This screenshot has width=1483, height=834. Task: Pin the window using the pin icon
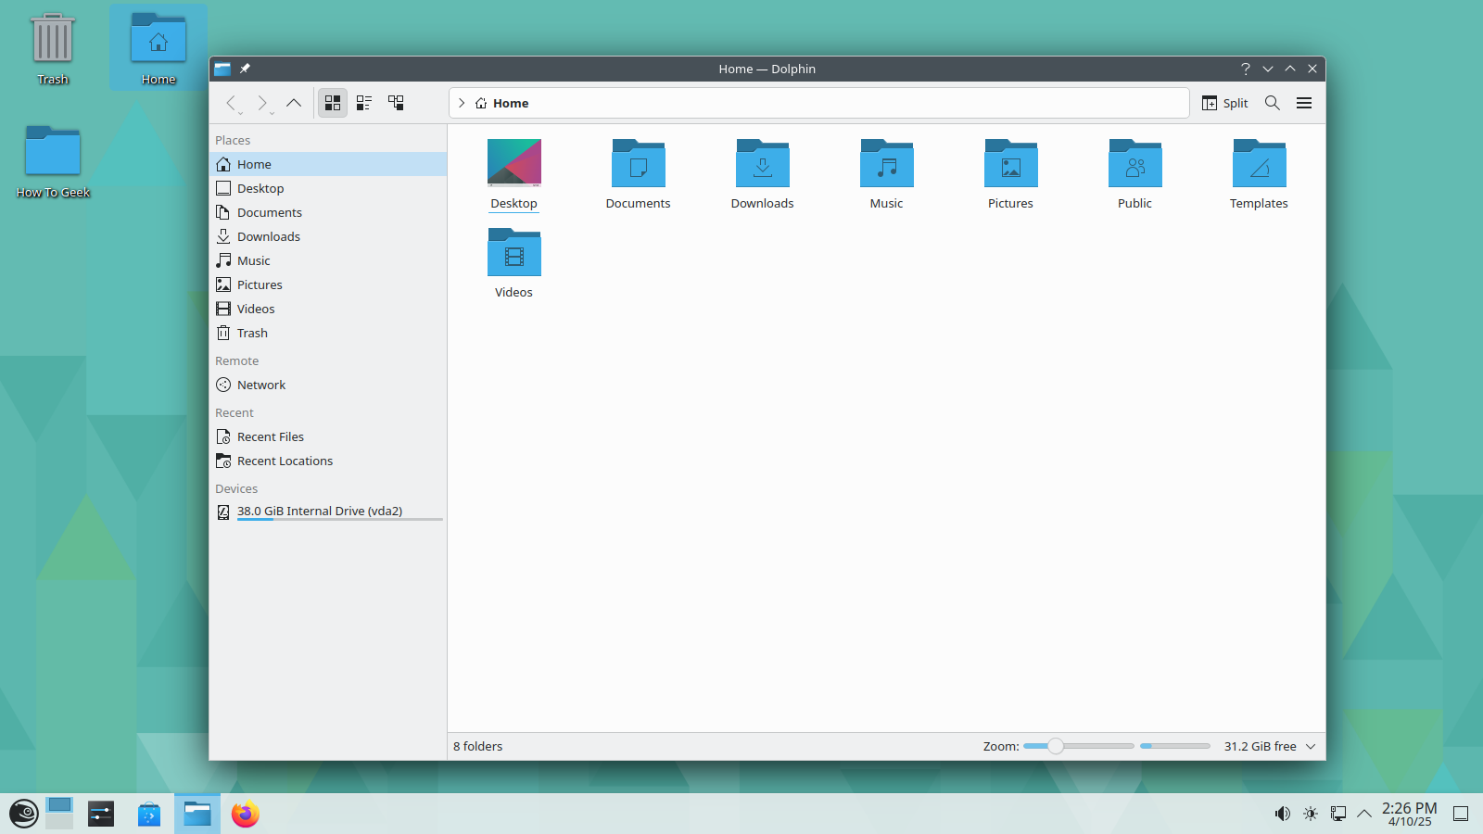pos(246,69)
